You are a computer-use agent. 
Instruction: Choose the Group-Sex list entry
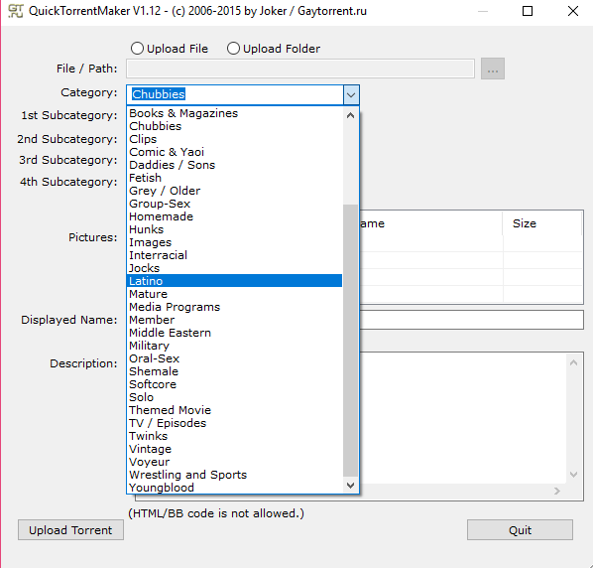[x=234, y=204]
